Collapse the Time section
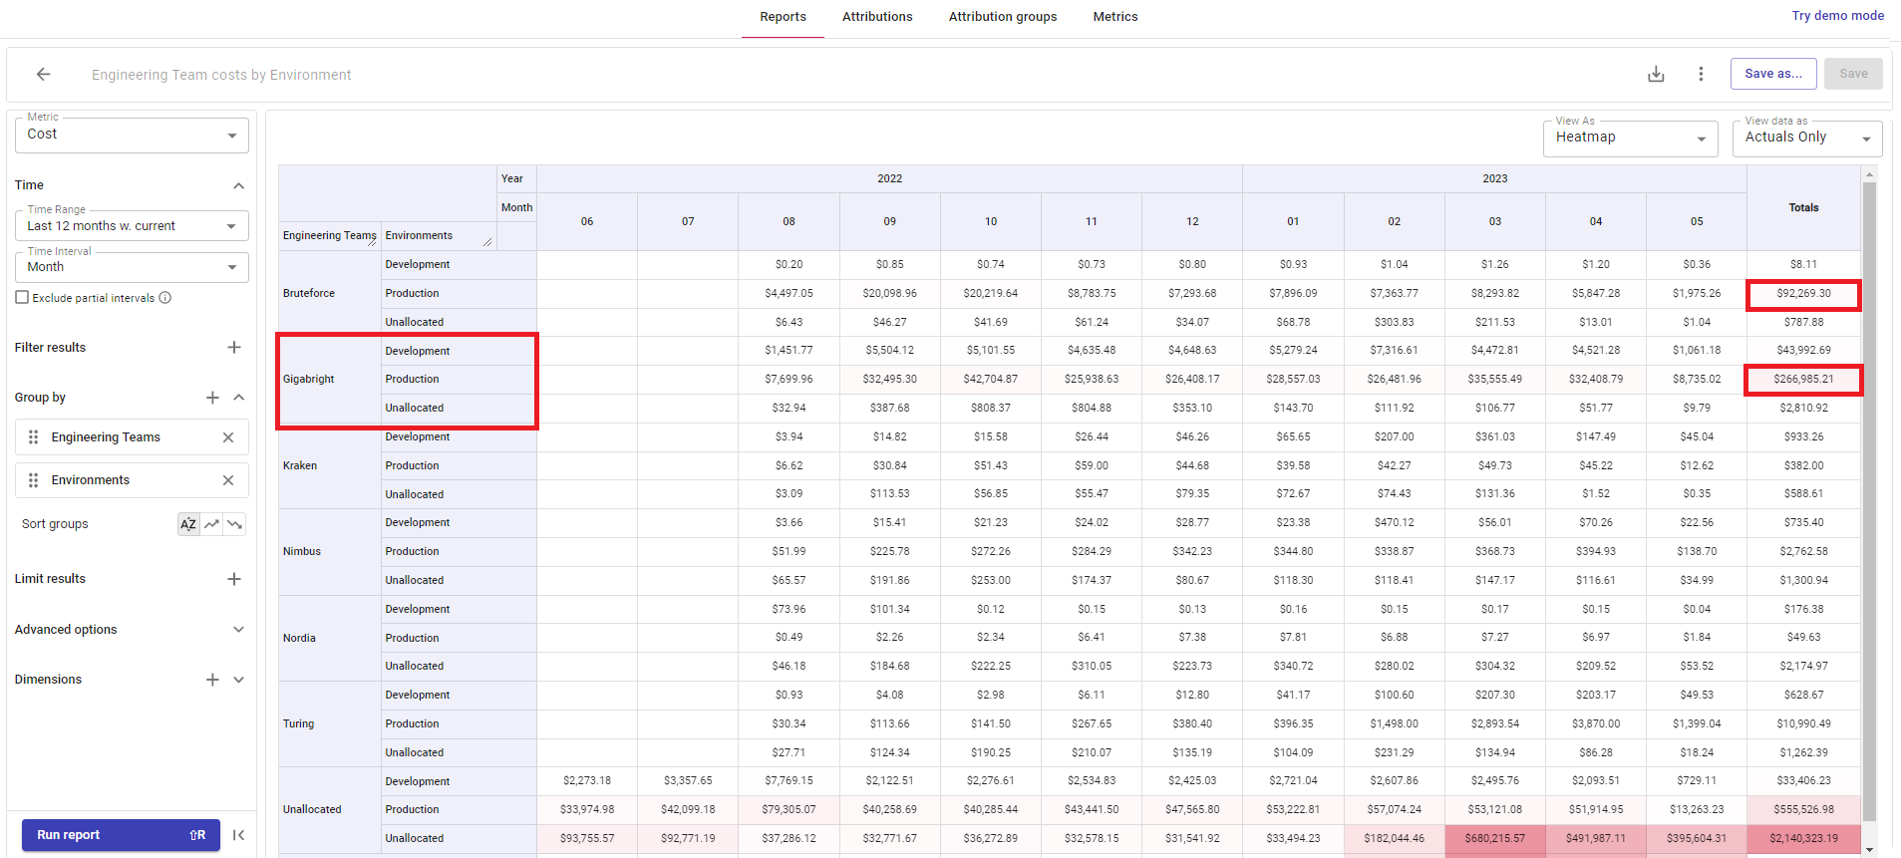Viewport: 1901px width, 858px height. point(238,185)
